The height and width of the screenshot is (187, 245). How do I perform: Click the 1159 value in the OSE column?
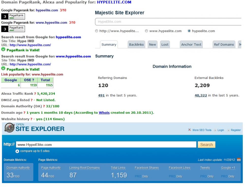pyautogui.click(x=34, y=85)
